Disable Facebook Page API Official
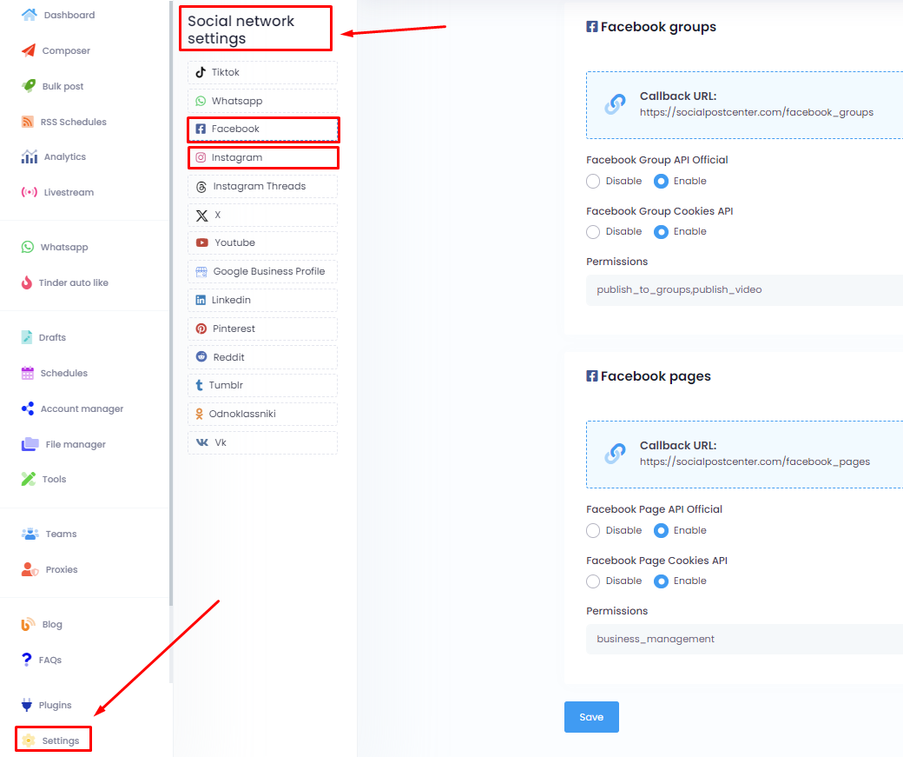The height and width of the screenshot is (757, 903). [593, 530]
